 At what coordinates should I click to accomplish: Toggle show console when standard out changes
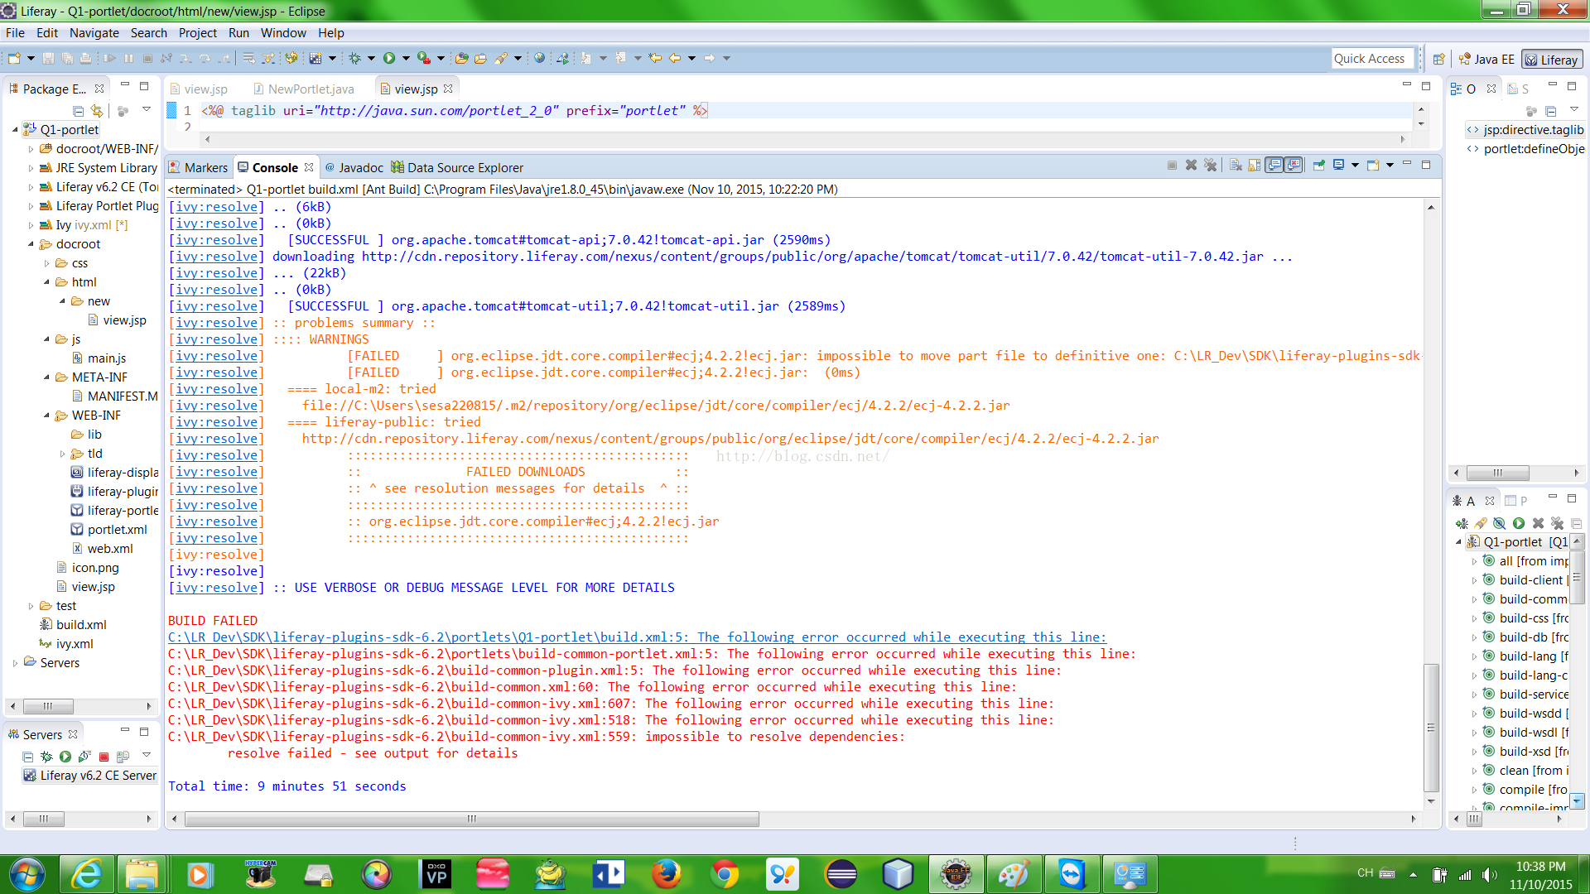tap(1274, 165)
